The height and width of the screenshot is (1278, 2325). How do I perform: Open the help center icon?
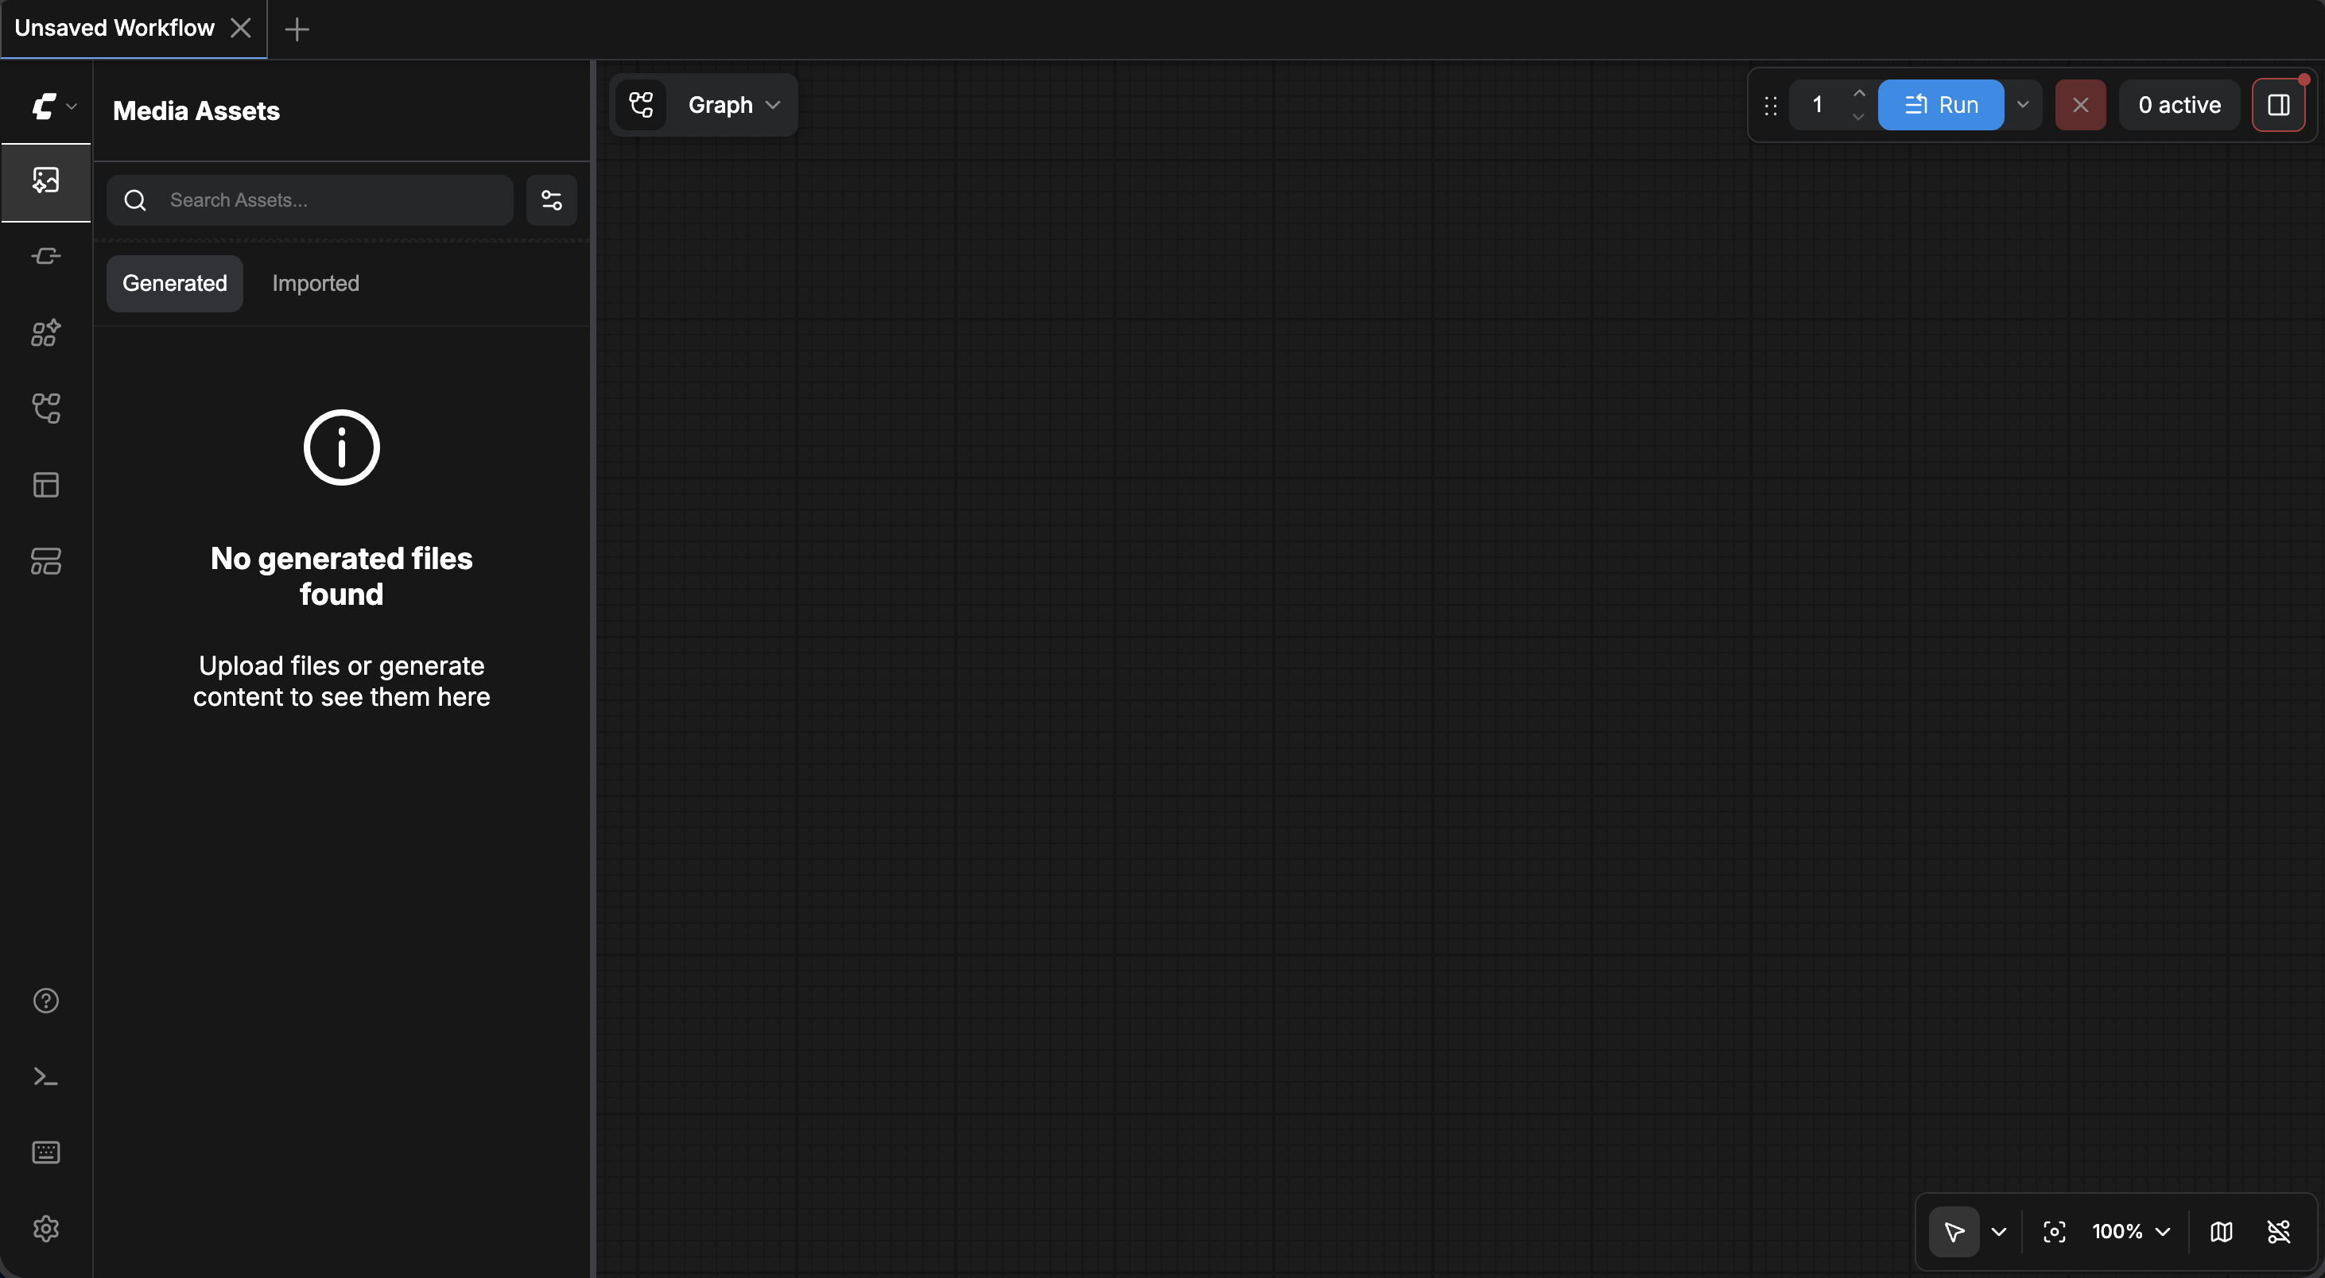pos(46,1001)
